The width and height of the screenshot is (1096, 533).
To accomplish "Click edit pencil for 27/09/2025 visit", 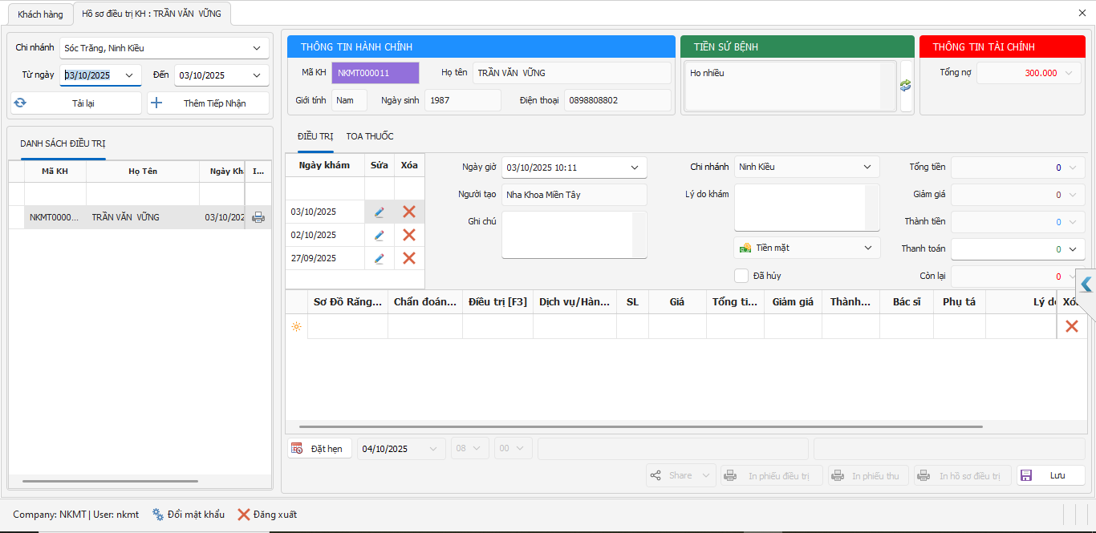I will click(380, 258).
